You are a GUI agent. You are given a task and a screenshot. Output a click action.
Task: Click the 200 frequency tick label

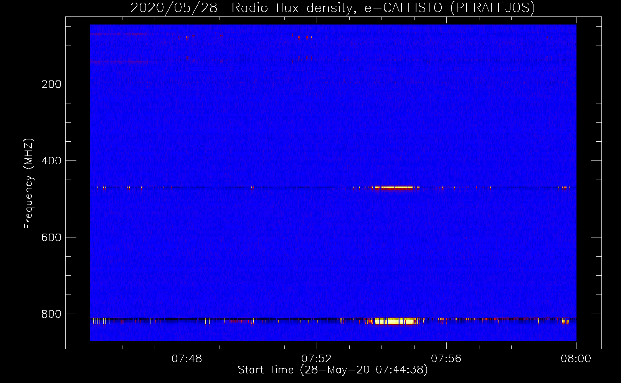(51, 84)
